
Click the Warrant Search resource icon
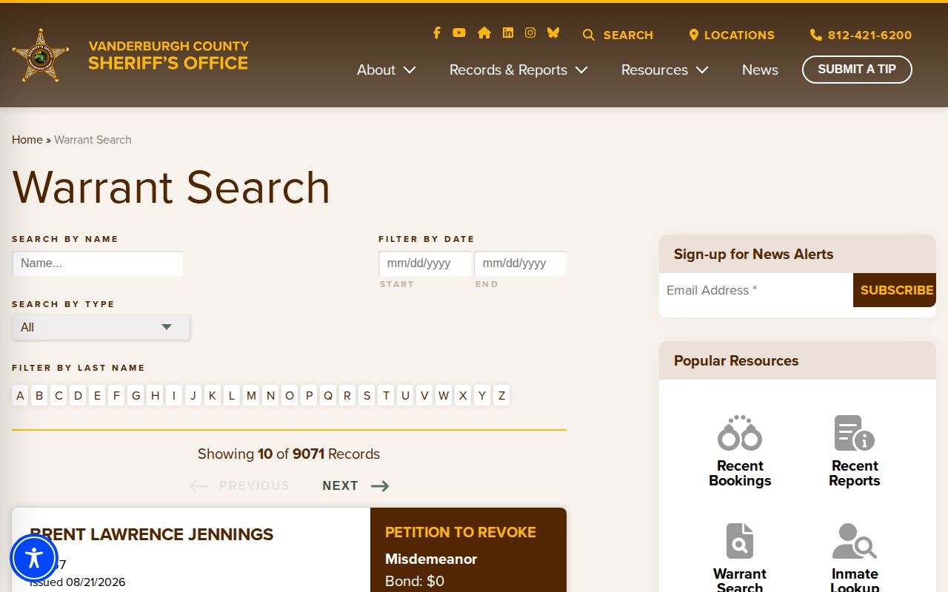coord(740,541)
